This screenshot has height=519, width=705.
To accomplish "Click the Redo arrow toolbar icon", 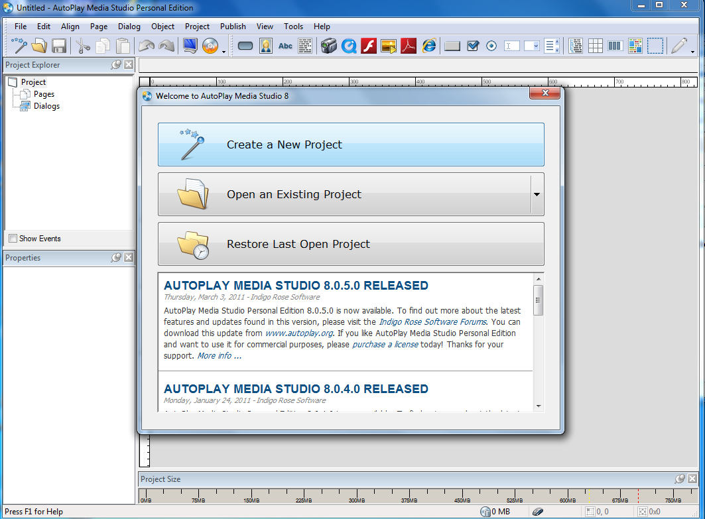I will (166, 46).
